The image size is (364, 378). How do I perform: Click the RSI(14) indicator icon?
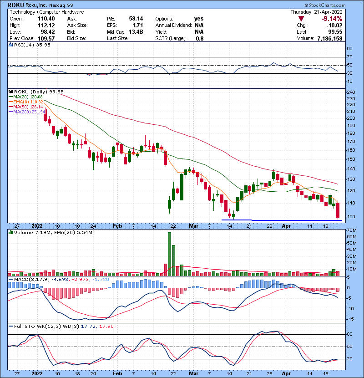click(10, 45)
